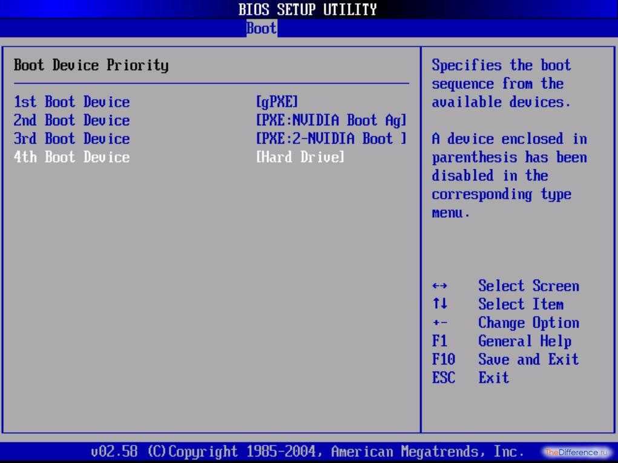Select the Boot tab
Screen dimensions: 618x463
click(x=261, y=28)
